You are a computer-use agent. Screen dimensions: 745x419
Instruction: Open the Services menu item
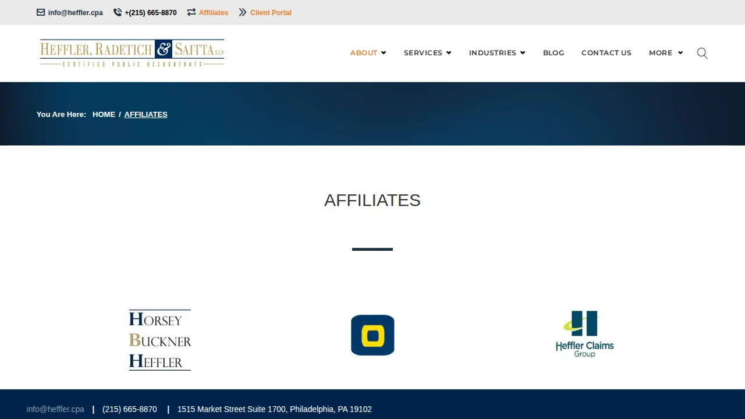(x=423, y=53)
